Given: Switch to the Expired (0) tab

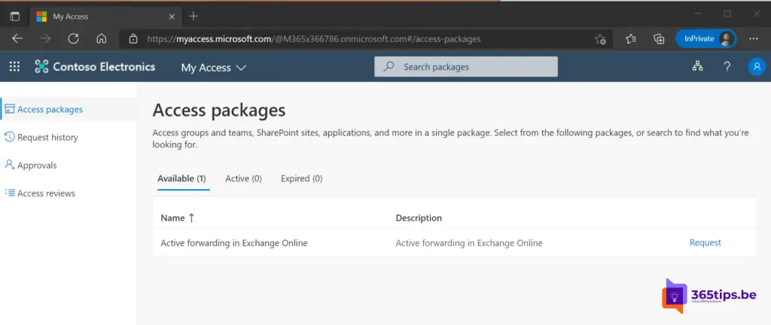Looking at the screenshot, I should (x=301, y=179).
